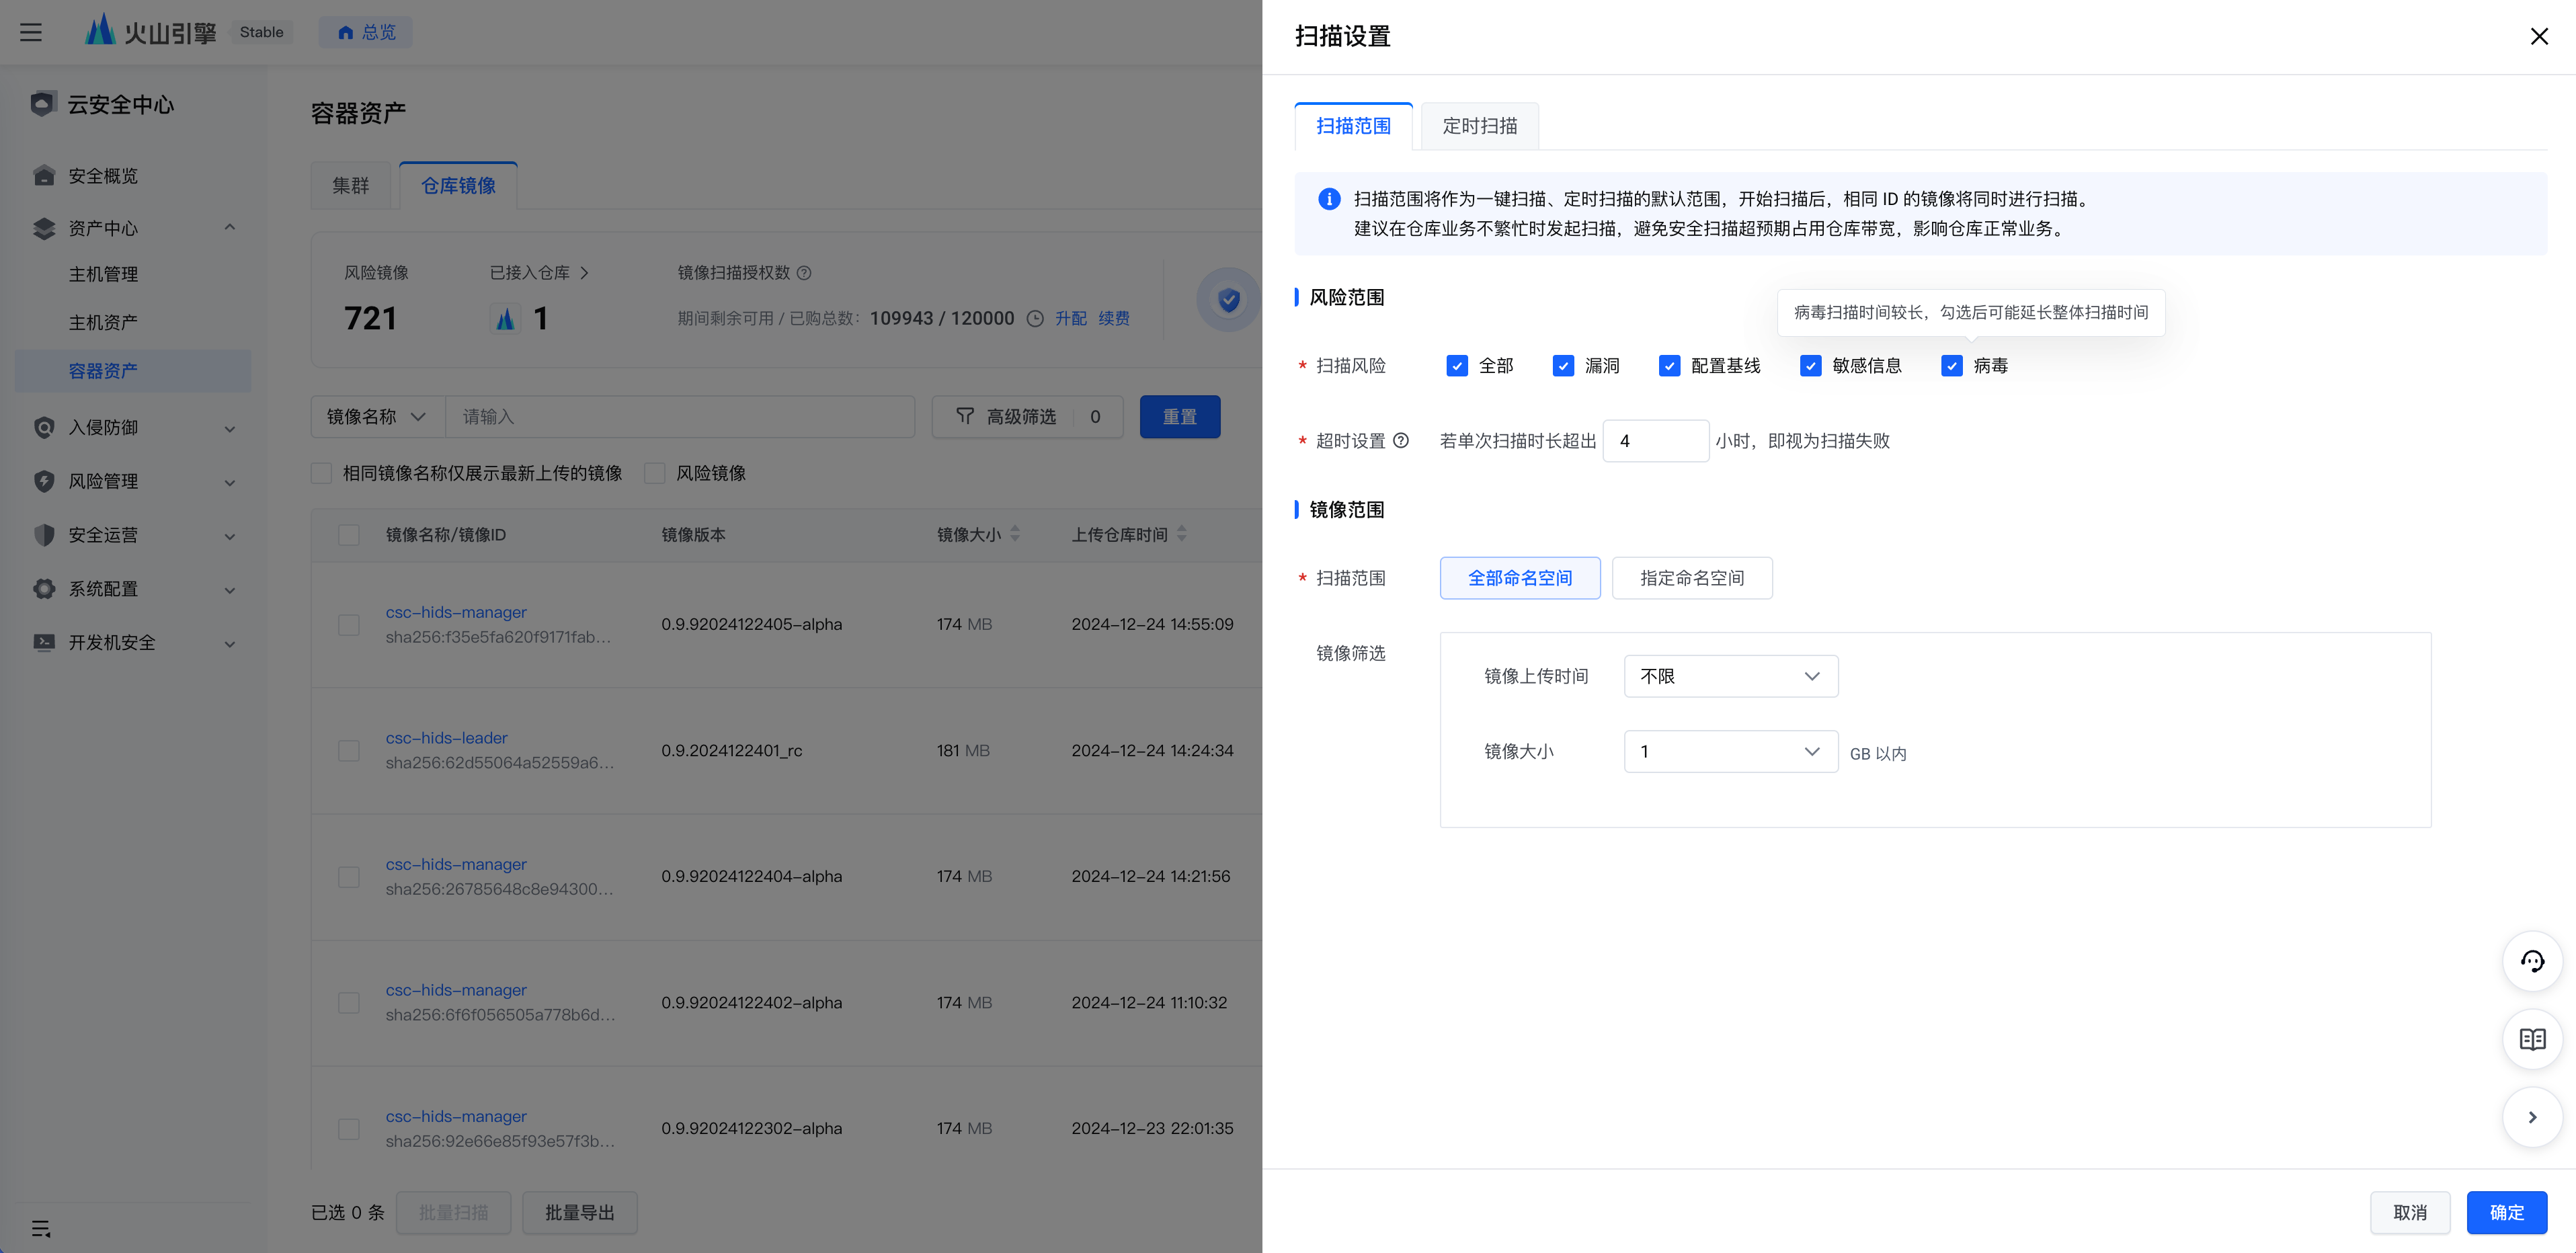Screen dimensions: 2576x1253
Task: Click floating right-arrow collapse button
Action: [2532, 1117]
